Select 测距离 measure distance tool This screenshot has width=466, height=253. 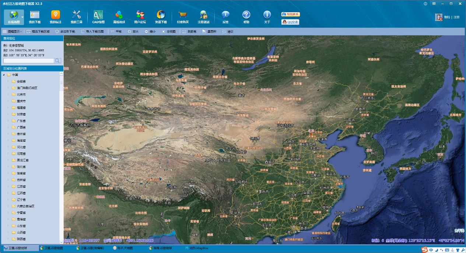click(189, 32)
